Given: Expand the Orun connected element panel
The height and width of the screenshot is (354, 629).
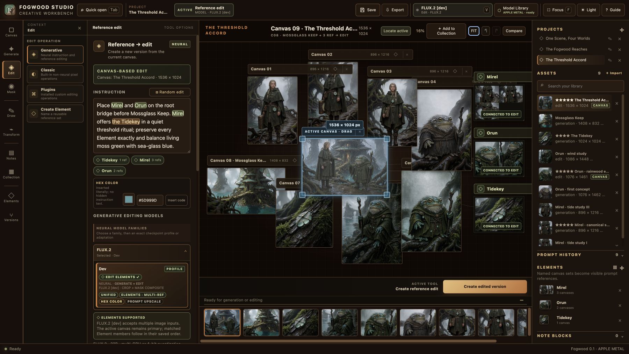Looking at the screenshot, I should (x=503, y=133).
